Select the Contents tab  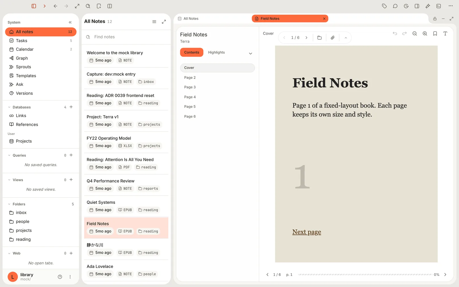192,53
